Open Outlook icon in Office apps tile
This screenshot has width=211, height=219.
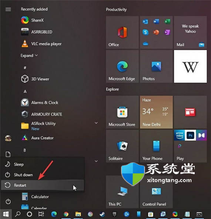145,21
